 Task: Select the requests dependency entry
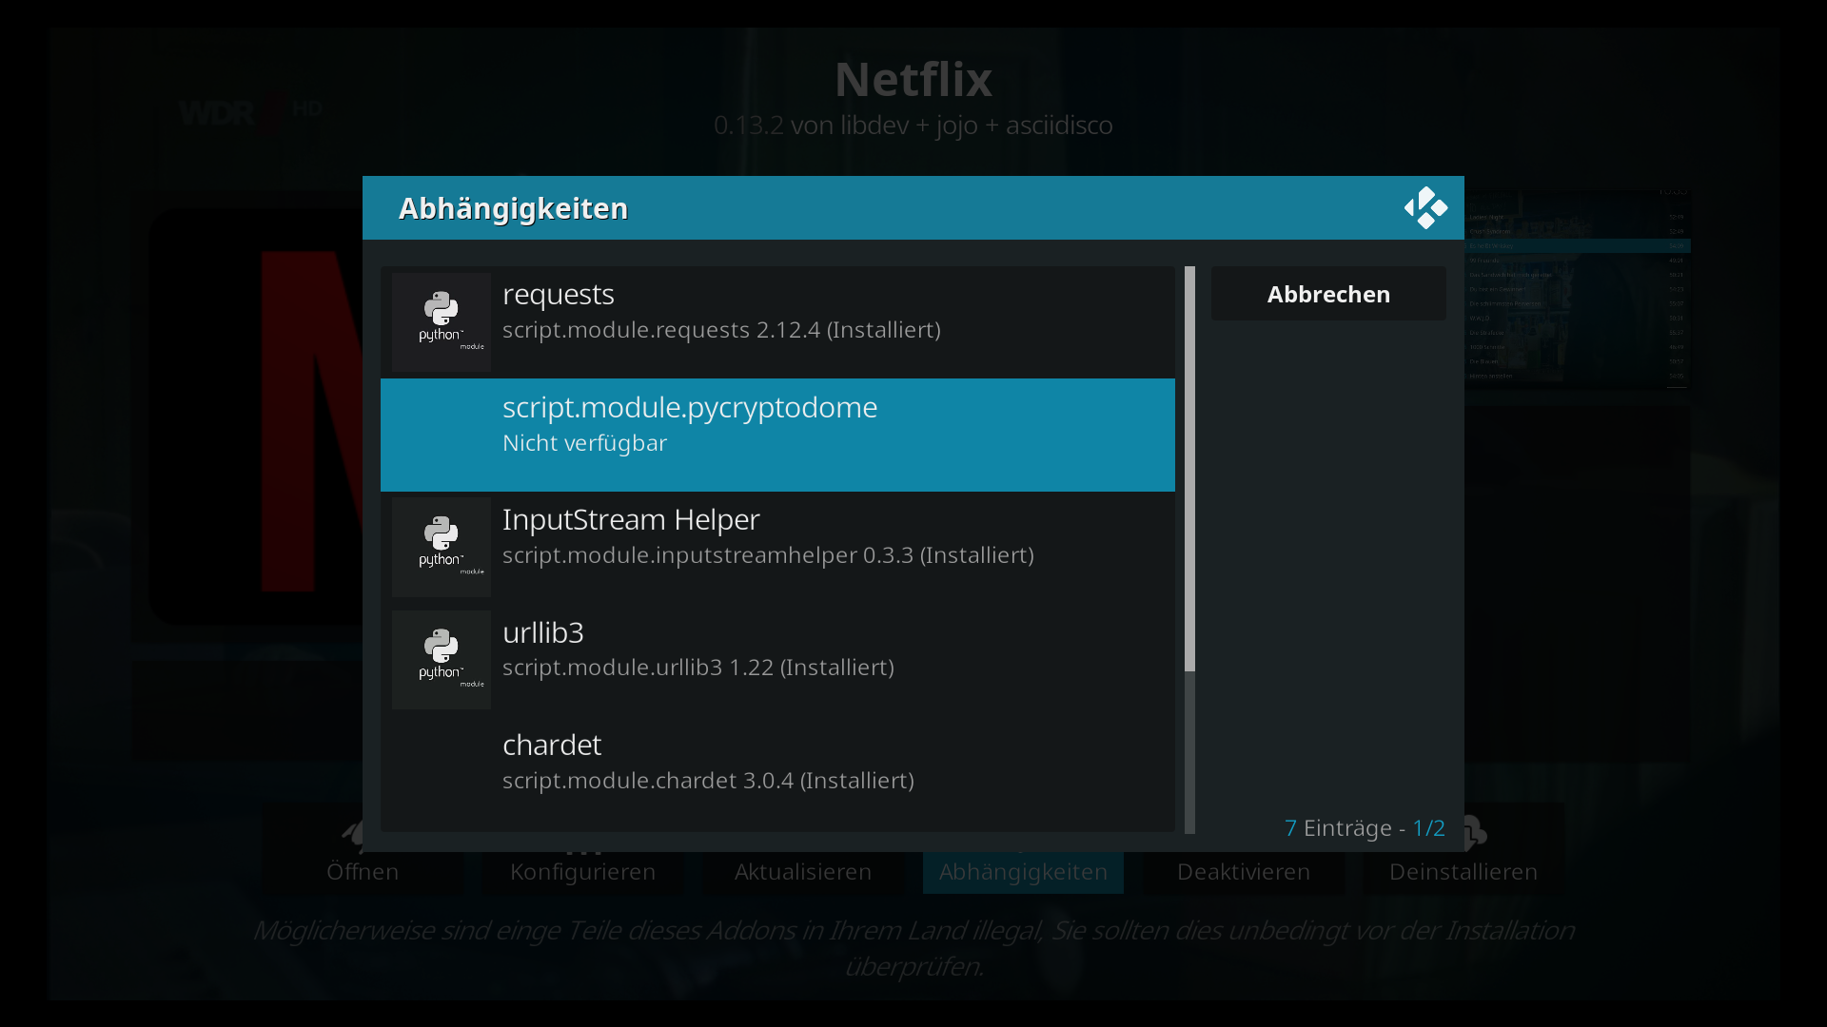point(777,321)
